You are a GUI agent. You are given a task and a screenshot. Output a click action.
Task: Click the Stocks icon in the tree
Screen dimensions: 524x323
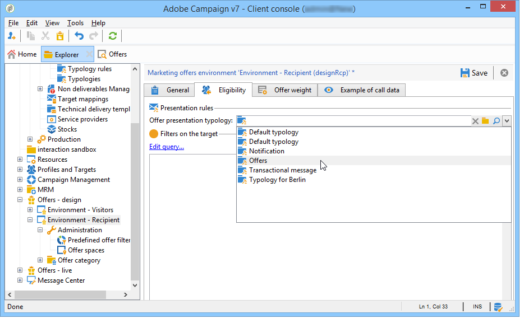(x=52, y=129)
